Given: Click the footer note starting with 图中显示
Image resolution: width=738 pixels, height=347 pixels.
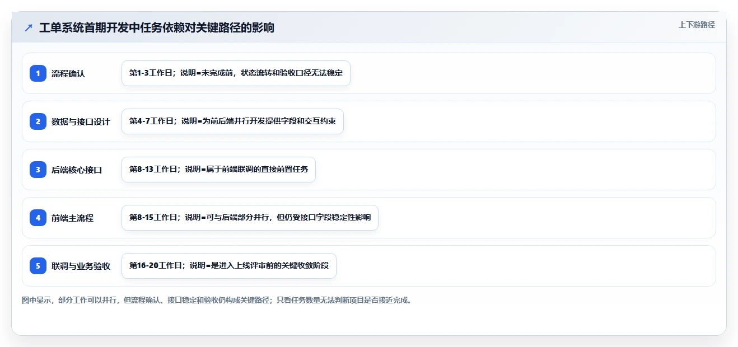Looking at the screenshot, I should coord(218,301).
